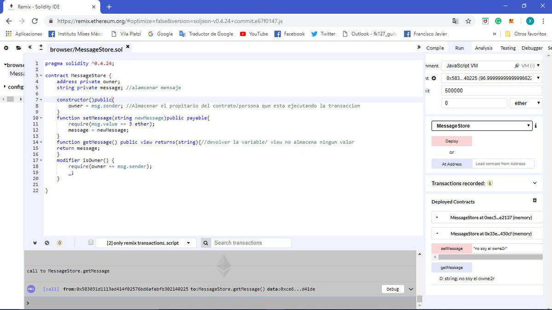This screenshot has height=310, width=552.
Task: Open the McAfee extension icon
Action: (x=485, y=21)
